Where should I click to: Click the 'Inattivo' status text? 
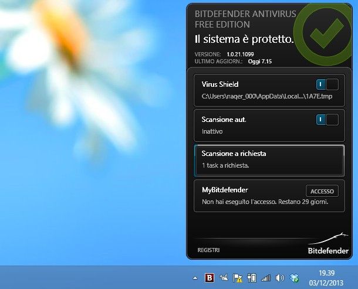[212, 131]
